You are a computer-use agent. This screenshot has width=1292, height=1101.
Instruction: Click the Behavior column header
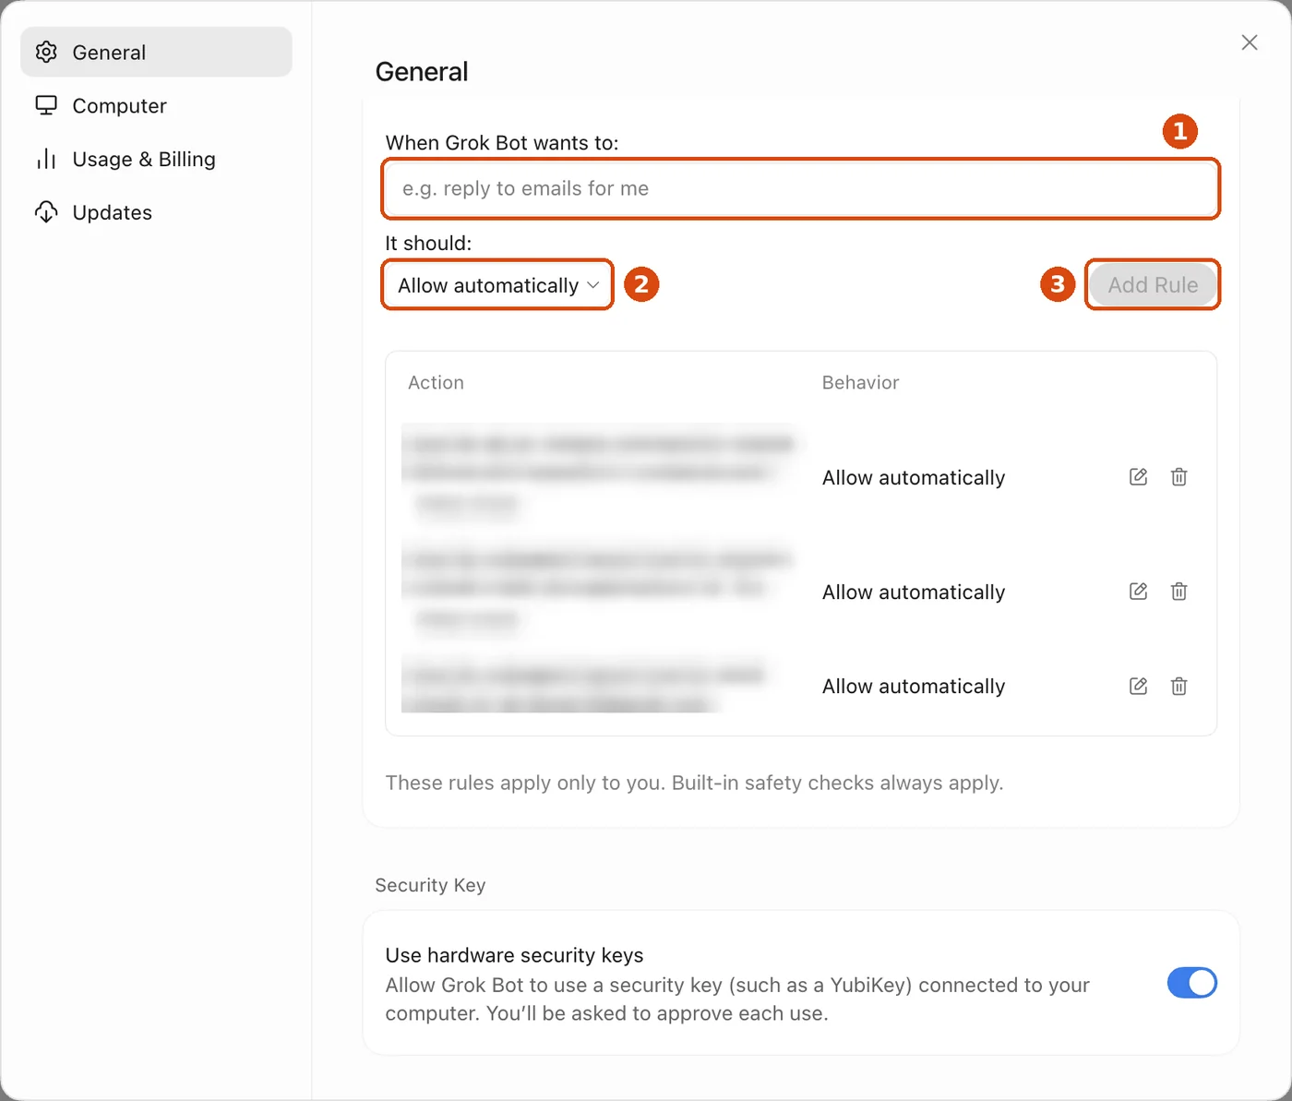point(860,383)
